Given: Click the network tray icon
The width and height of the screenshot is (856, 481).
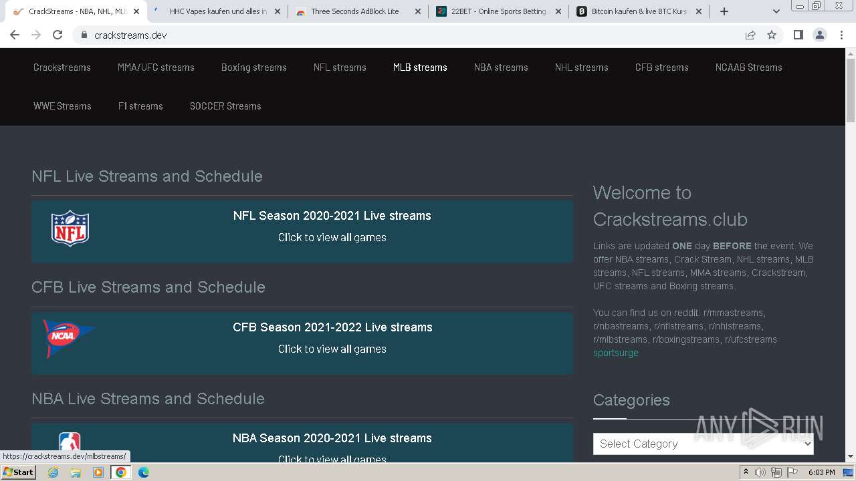Looking at the screenshot, I should (776, 472).
